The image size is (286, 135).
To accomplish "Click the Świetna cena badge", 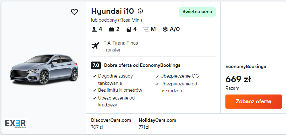I will 197,12.
